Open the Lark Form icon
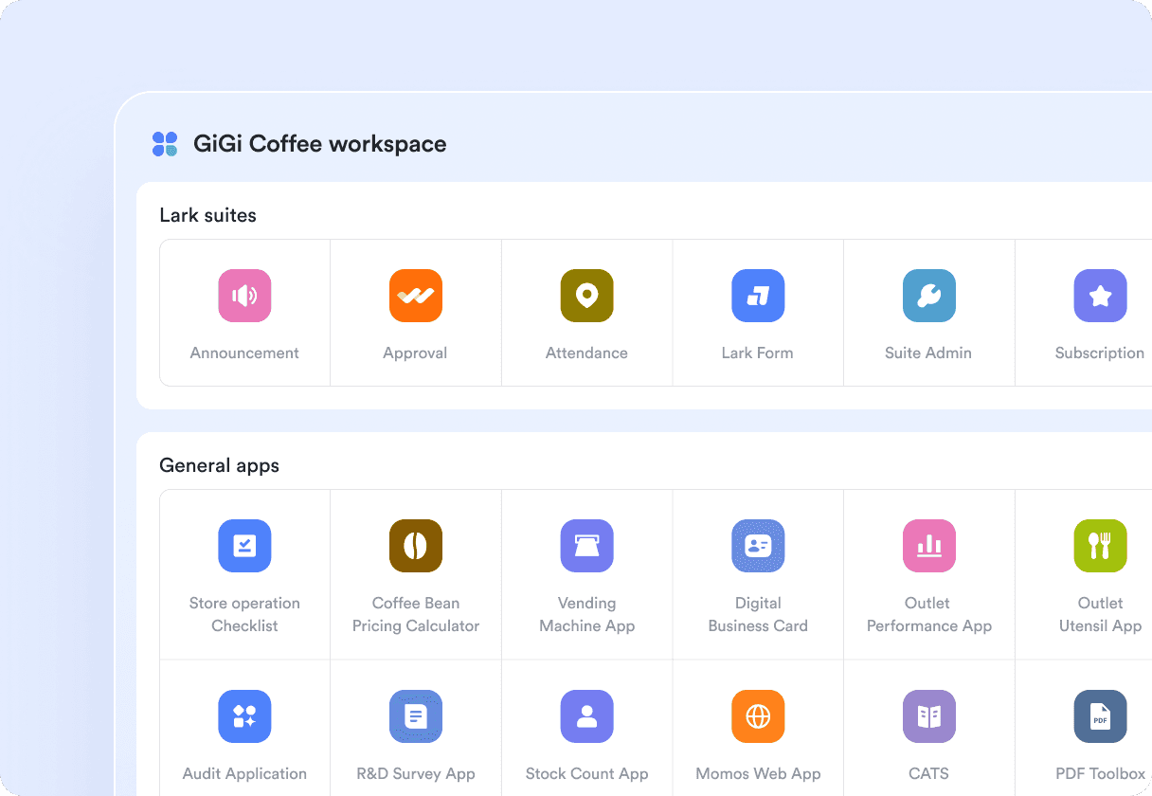This screenshot has height=796, width=1152. pos(758,296)
